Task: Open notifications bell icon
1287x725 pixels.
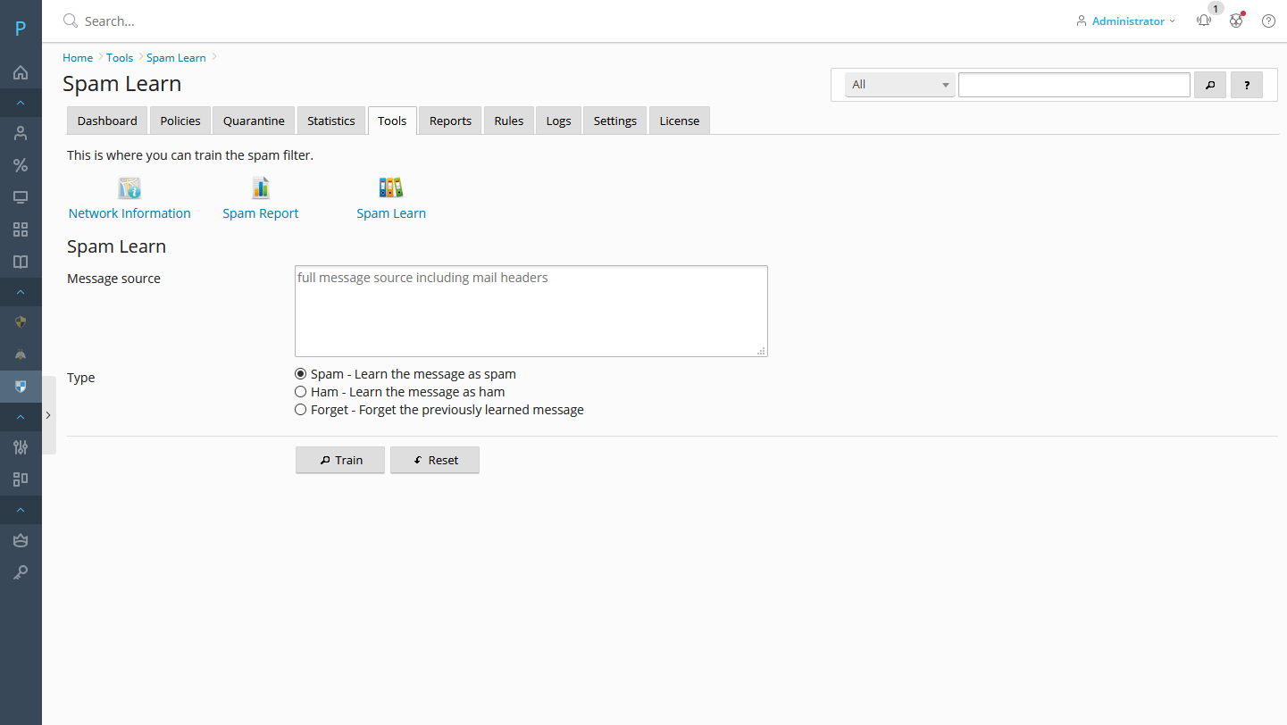Action: 1204,21
